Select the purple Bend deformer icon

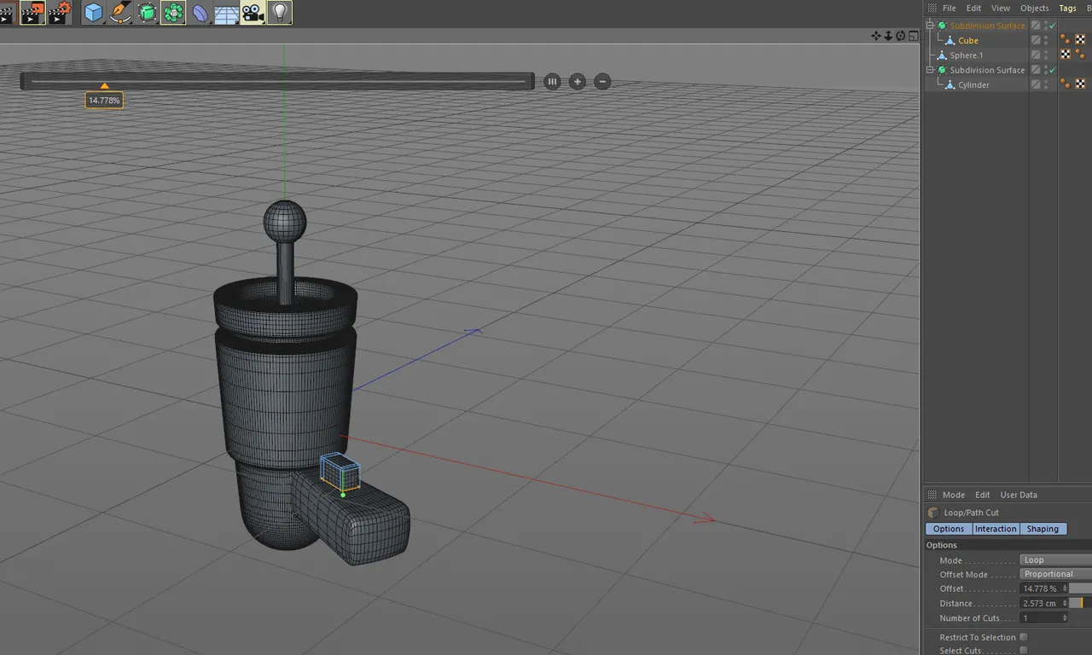(x=200, y=12)
